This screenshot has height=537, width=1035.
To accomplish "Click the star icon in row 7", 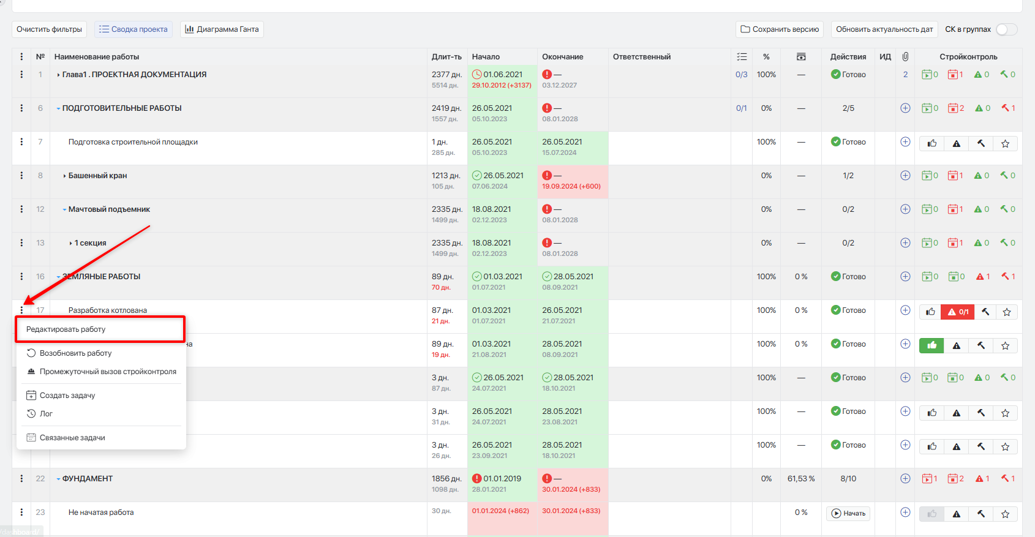I will coord(1005,144).
